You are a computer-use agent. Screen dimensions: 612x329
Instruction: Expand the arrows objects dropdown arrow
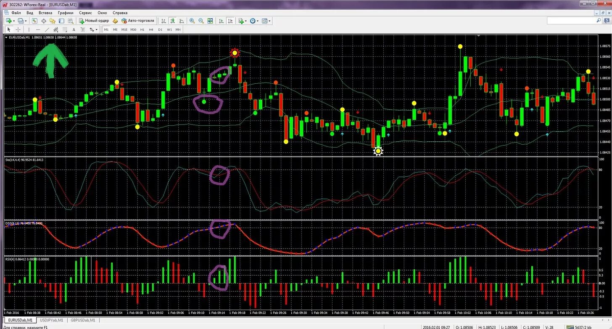click(x=97, y=29)
